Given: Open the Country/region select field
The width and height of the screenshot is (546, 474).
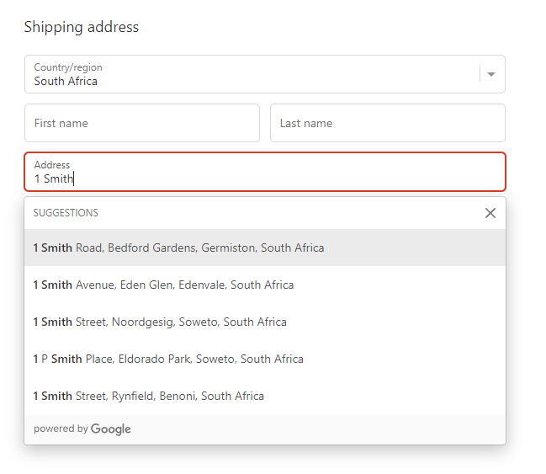Looking at the screenshot, I should click(252, 74).
